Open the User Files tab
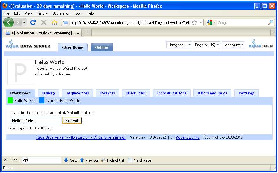The height and width of the screenshot is (173, 278). point(136,93)
